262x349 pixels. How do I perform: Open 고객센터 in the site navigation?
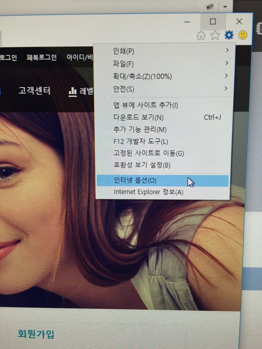pyautogui.click(x=35, y=91)
